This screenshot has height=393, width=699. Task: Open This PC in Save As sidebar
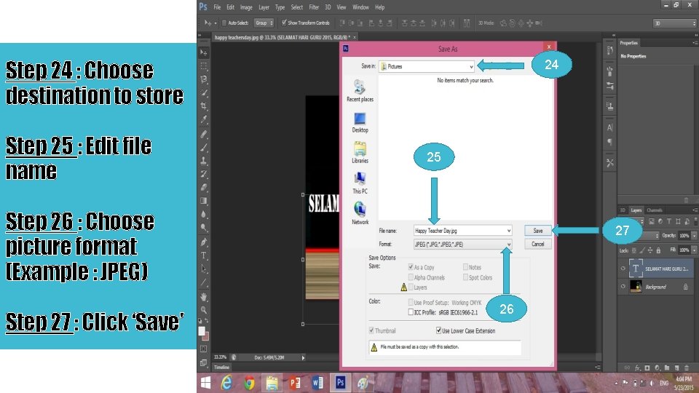(x=360, y=183)
